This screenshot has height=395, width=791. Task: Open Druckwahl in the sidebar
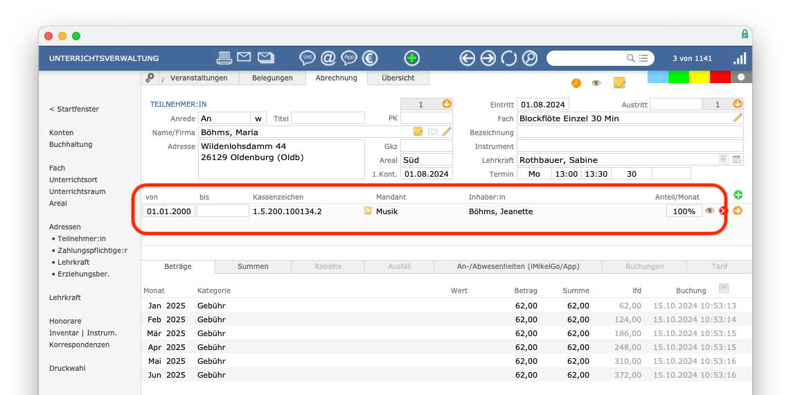[x=68, y=368]
